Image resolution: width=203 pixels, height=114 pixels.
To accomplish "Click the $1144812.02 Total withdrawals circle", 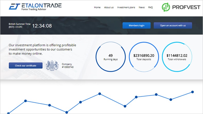I will point(177,57).
